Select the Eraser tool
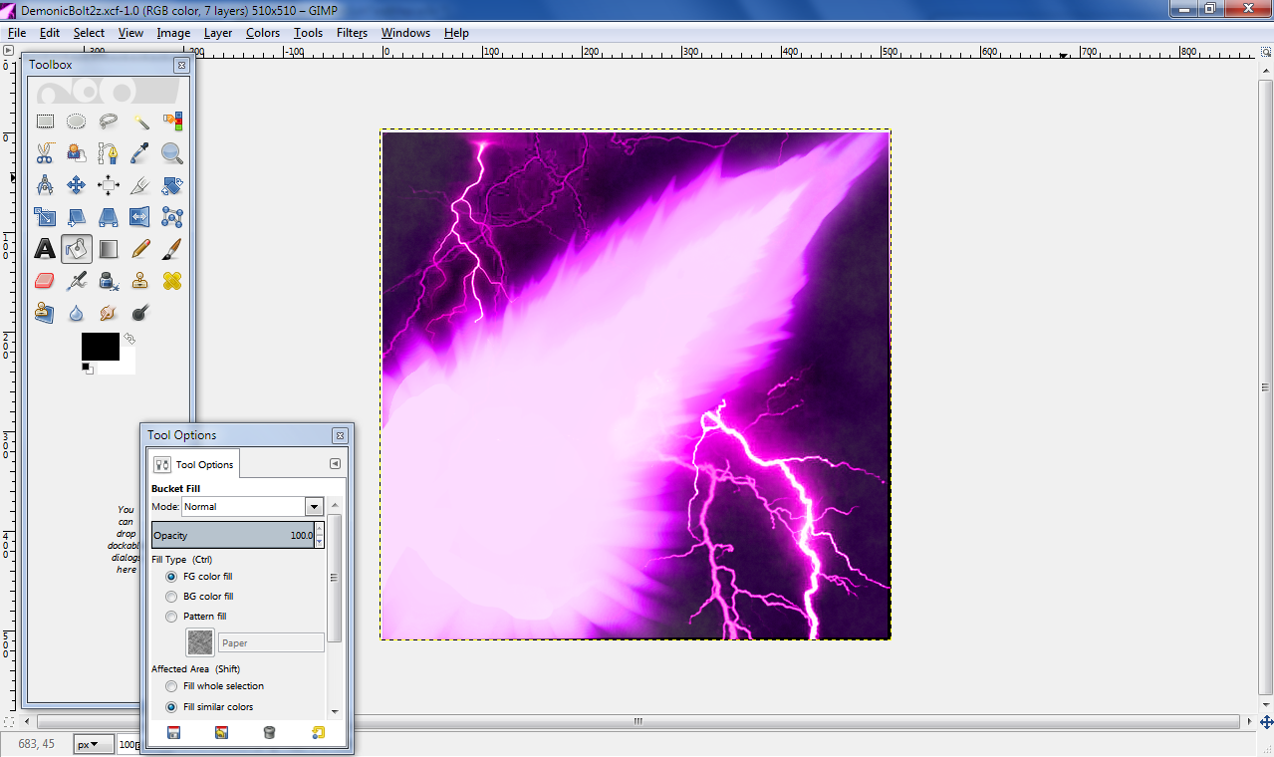The width and height of the screenshot is (1274, 757). click(45, 281)
